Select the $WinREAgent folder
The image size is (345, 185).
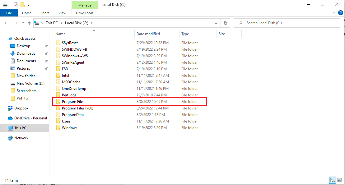coord(73,62)
